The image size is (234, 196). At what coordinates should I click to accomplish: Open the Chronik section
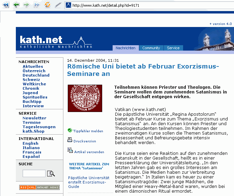tap(31, 88)
